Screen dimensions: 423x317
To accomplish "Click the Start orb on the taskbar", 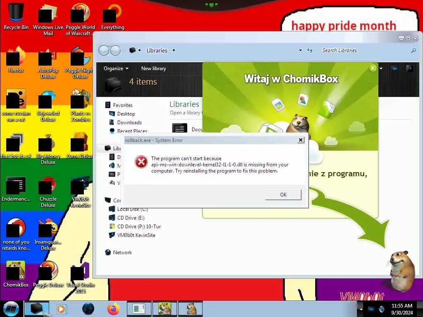I will (11, 309).
